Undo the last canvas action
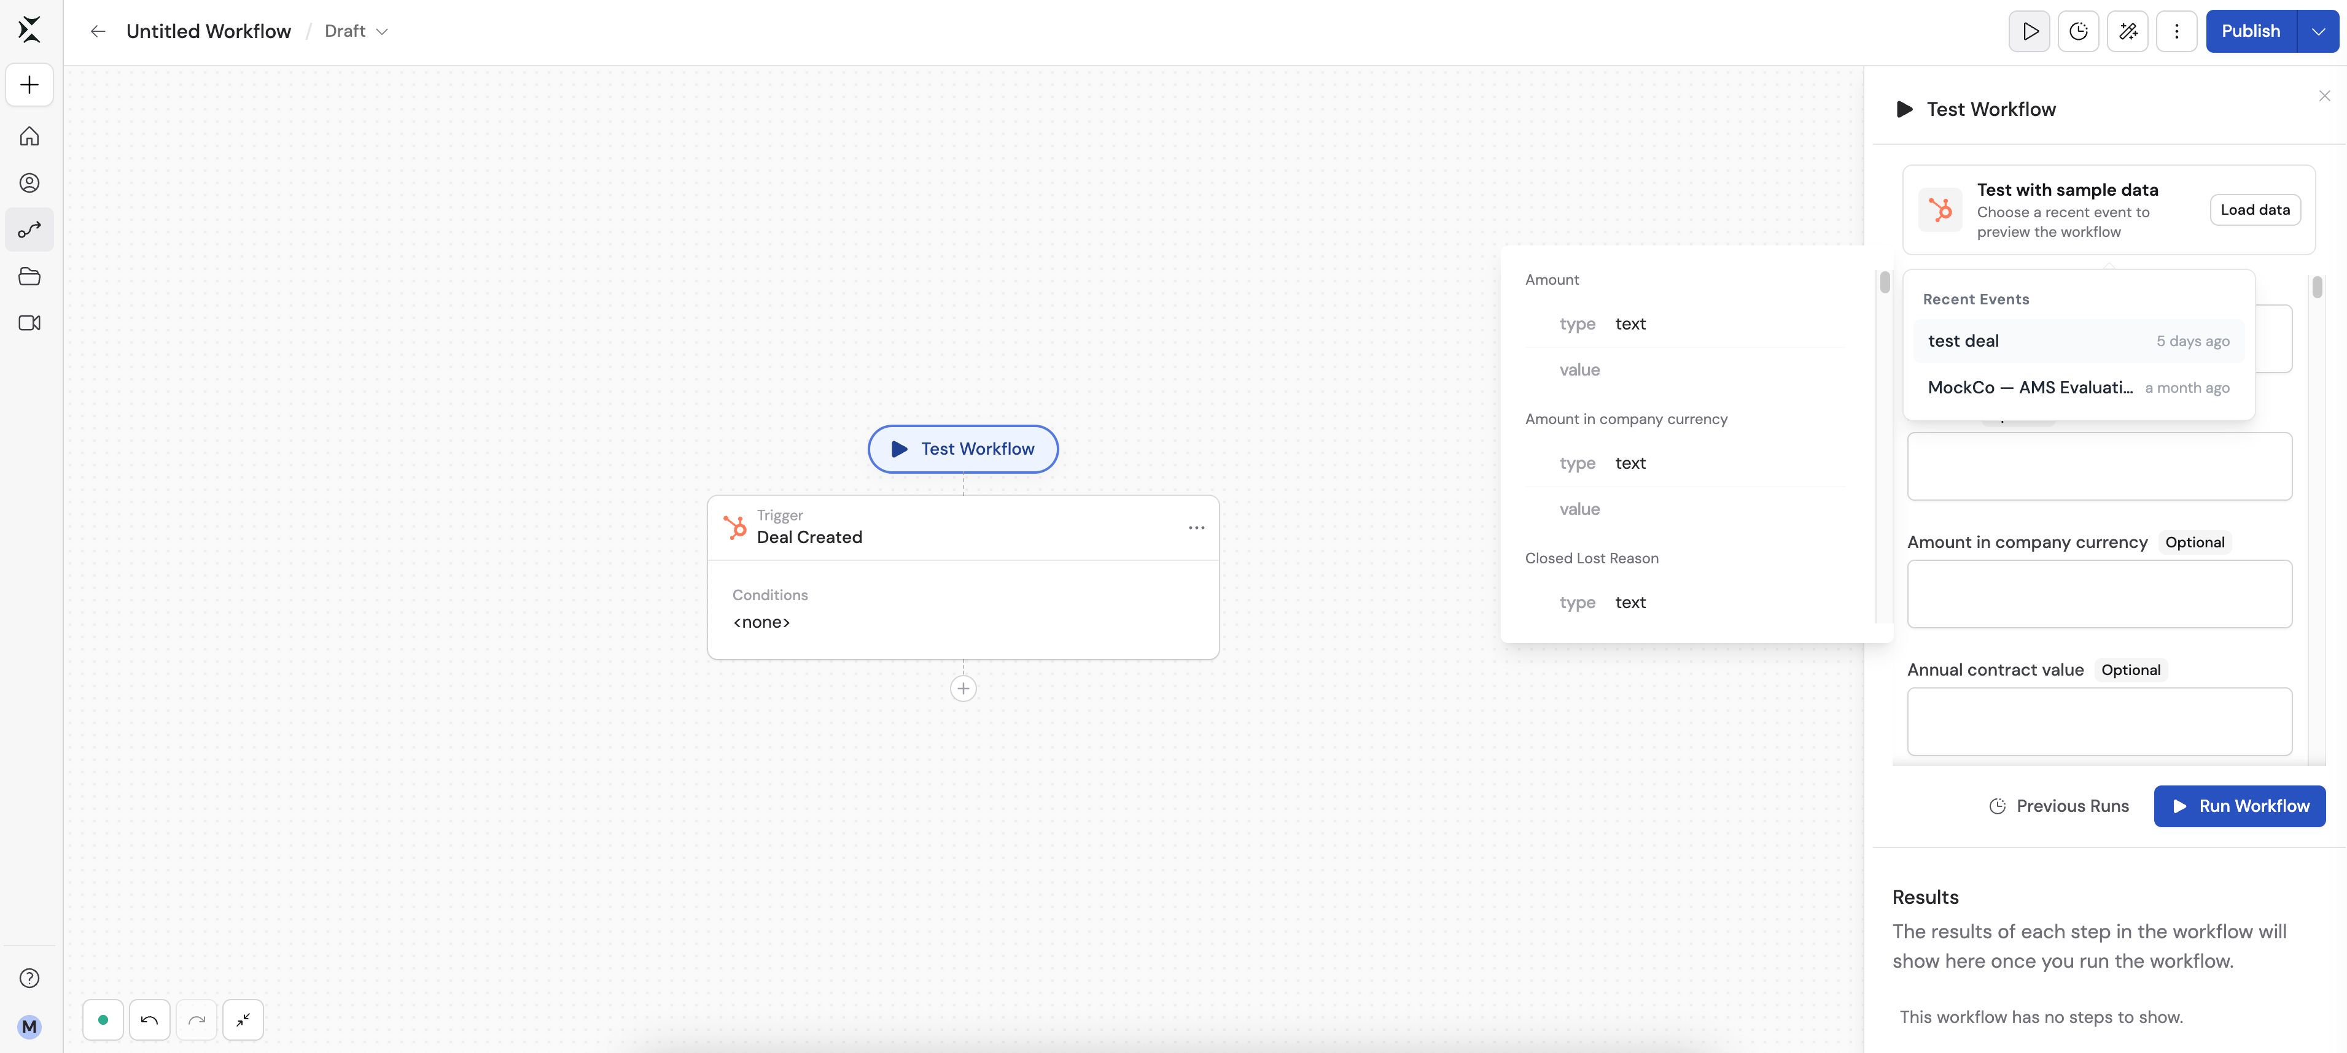This screenshot has width=2347, height=1053. click(x=149, y=1020)
